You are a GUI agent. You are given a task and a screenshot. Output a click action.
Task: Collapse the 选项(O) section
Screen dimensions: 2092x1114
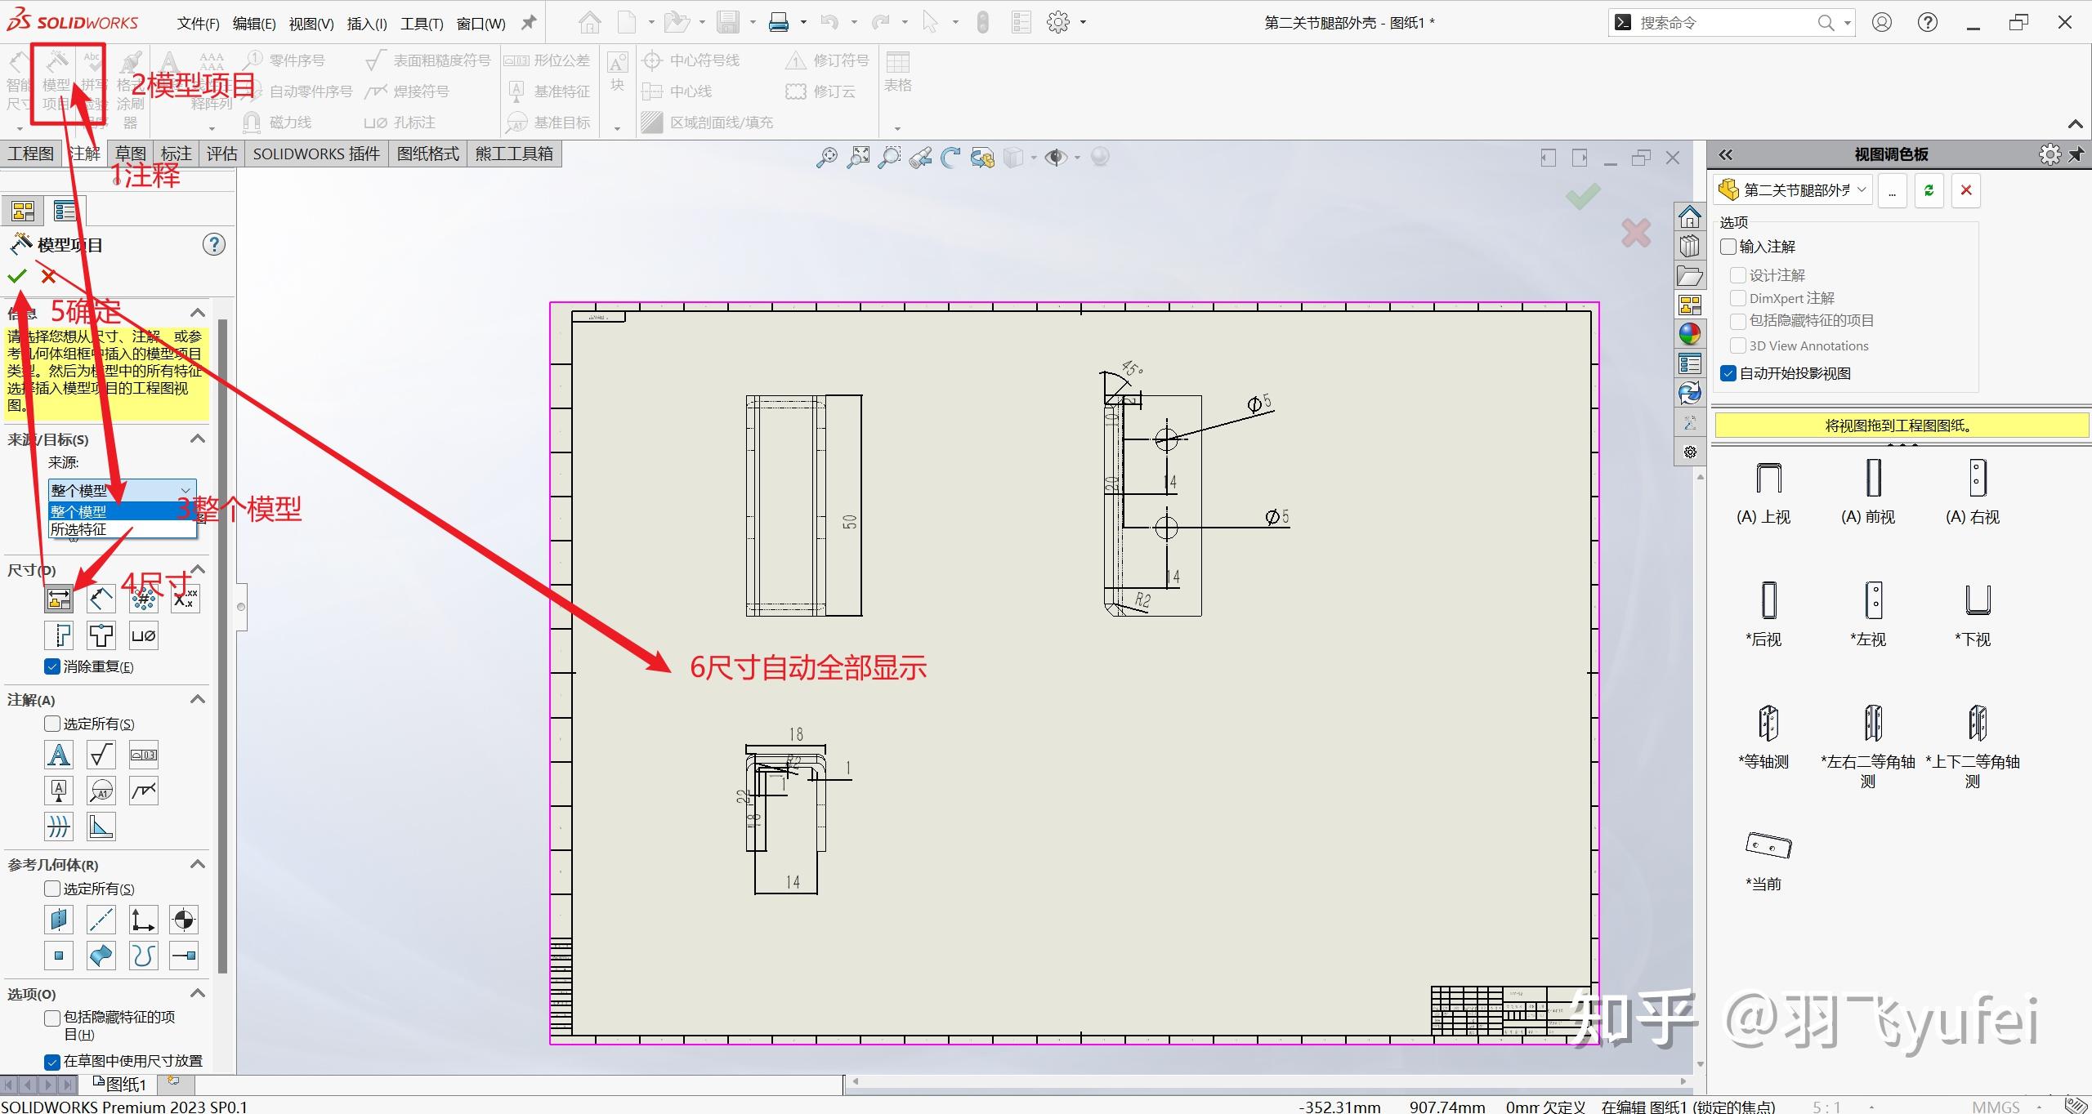point(198,993)
